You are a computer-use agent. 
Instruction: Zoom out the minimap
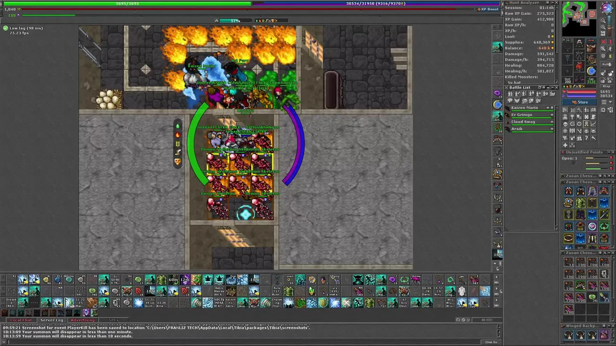click(603, 20)
